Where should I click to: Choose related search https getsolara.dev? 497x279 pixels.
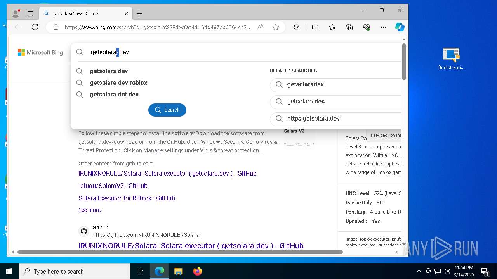click(336, 119)
